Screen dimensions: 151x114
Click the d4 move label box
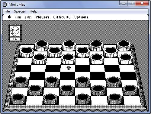tap(15, 39)
